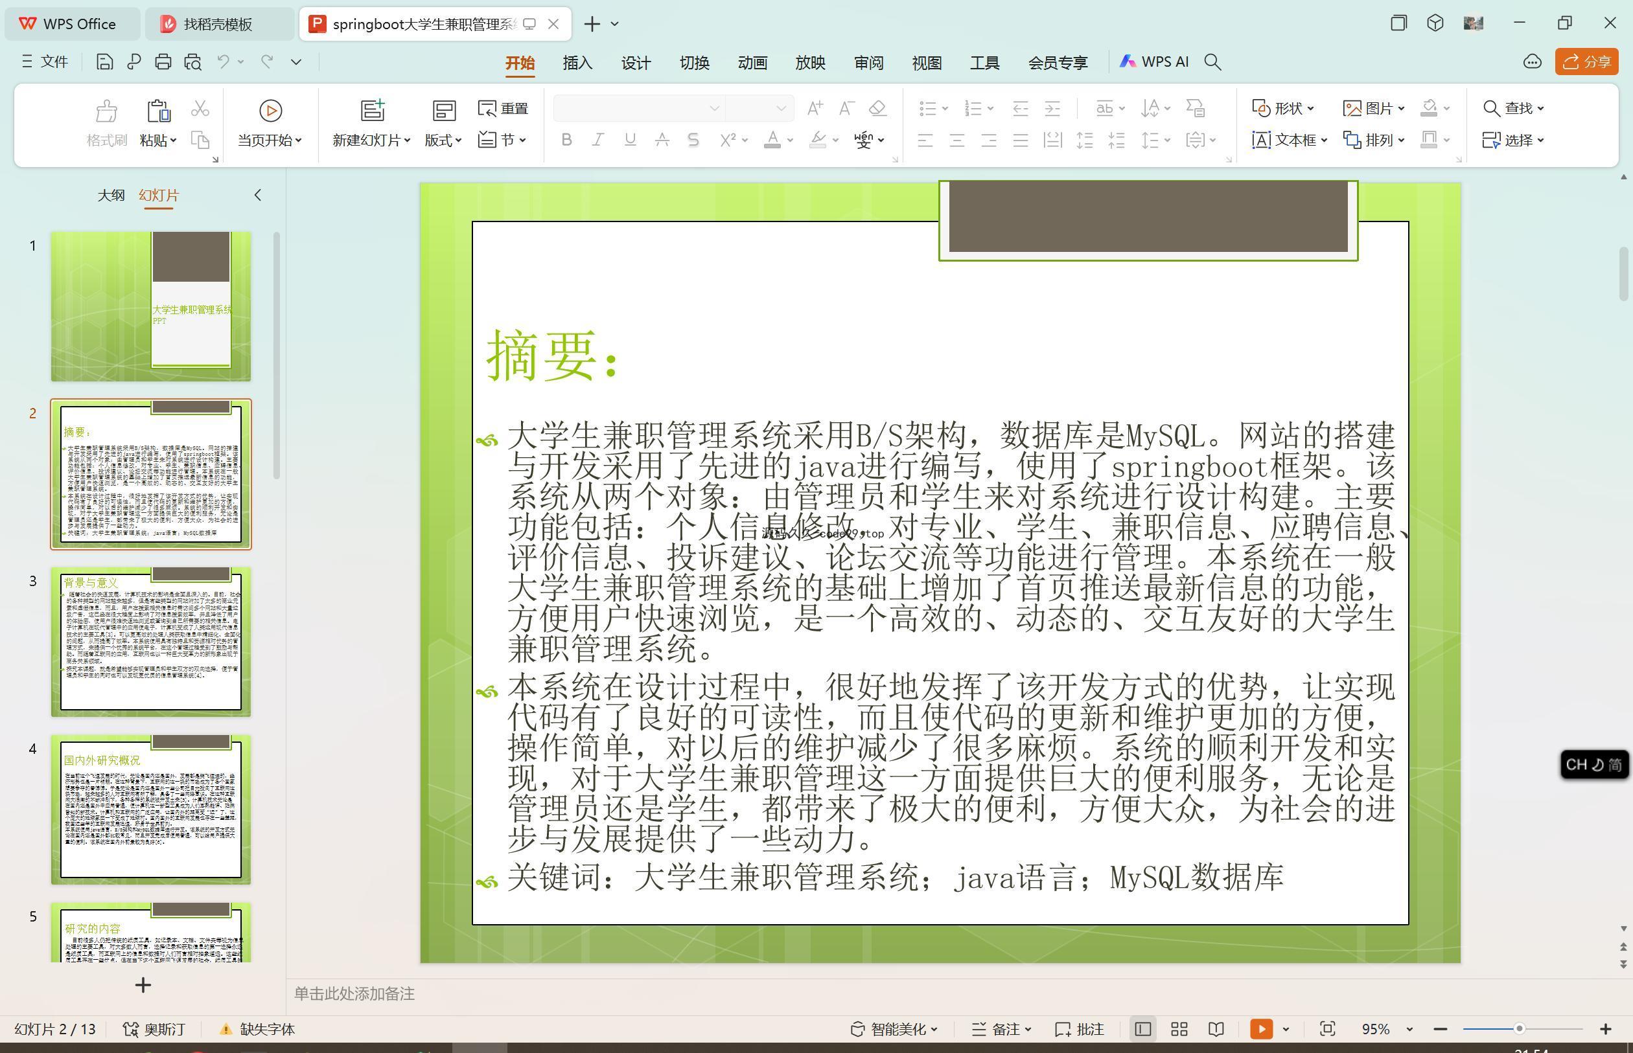Click the Increase Indent icon
This screenshot has height=1053, width=1633.
(x=1052, y=108)
